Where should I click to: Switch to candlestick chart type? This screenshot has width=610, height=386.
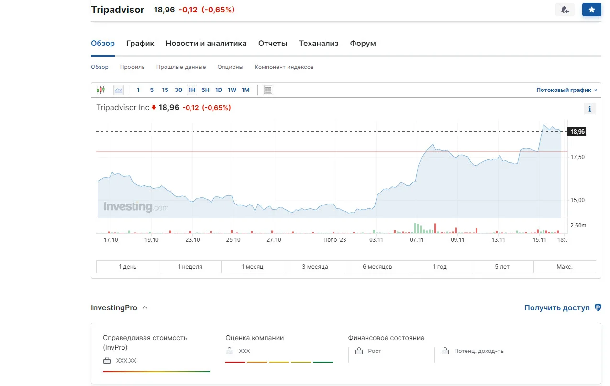(100, 90)
